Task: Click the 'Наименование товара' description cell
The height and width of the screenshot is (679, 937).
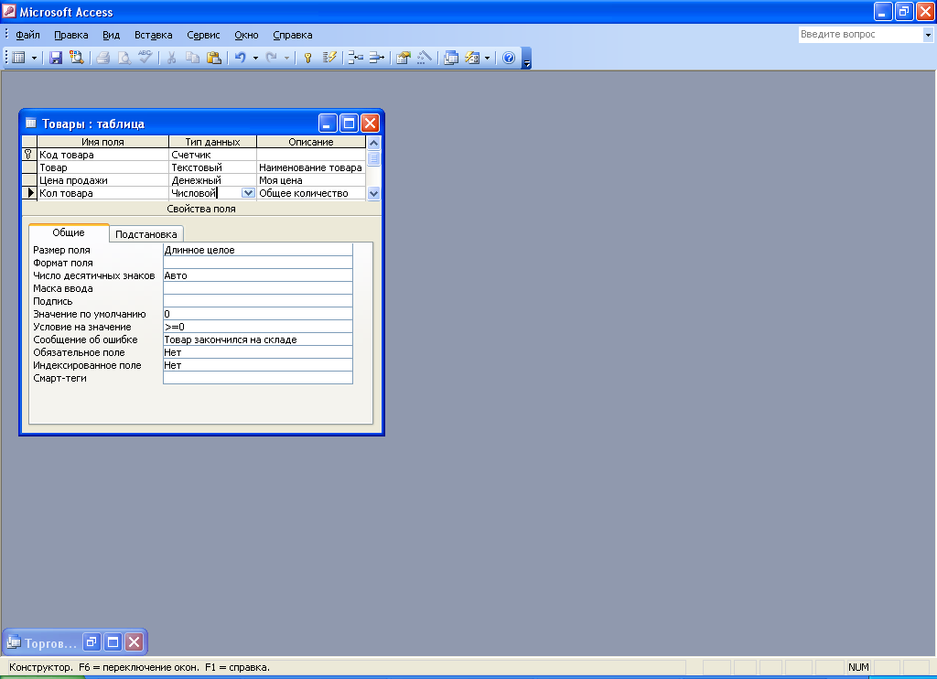Action: tap(311, 167)
